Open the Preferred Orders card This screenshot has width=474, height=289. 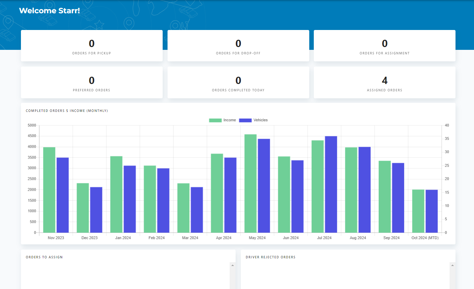(x=92, y=83)
